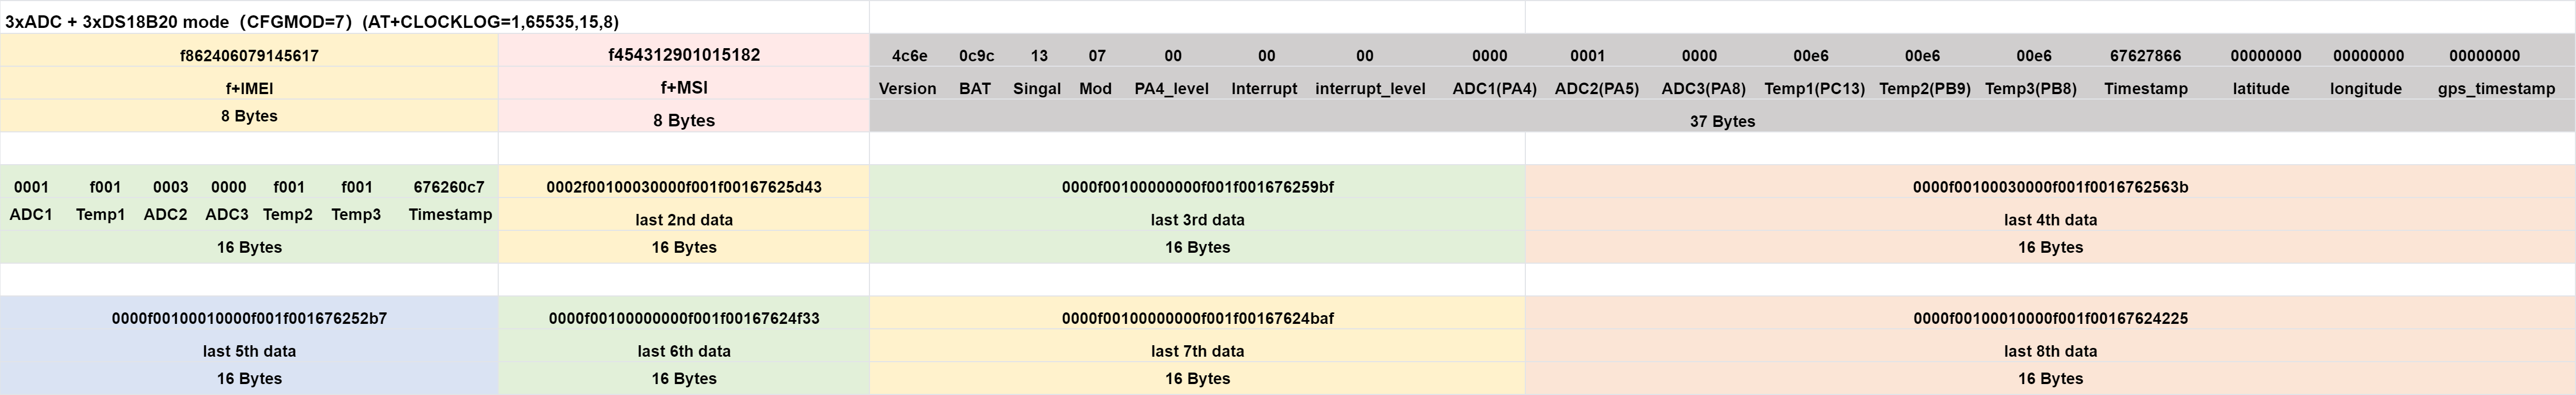Select the 'Temp1(PC13)' label
The width and height of the screenshot is (2576, 395).
point(1814,89)
